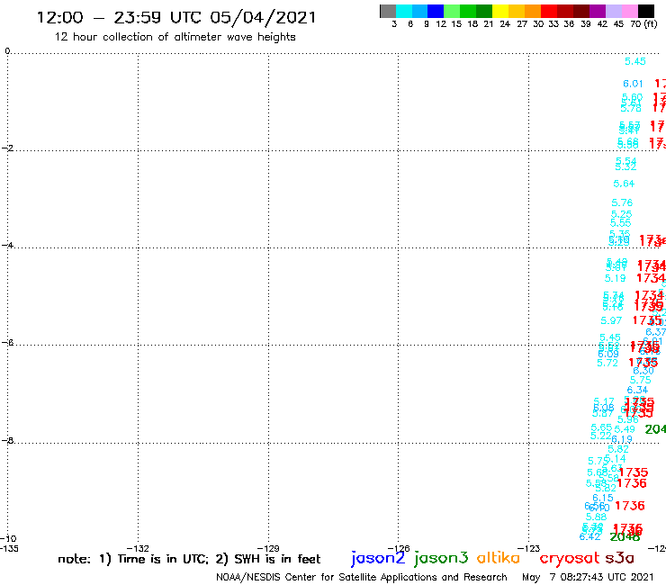Click longitude axis label -129
The height and width of the screenshot is (585, 666).
pyautogui.click(x=268, y=548)
